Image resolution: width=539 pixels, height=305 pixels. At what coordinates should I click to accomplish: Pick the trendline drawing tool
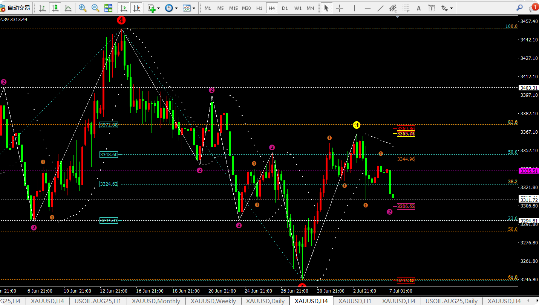point(381,8)
